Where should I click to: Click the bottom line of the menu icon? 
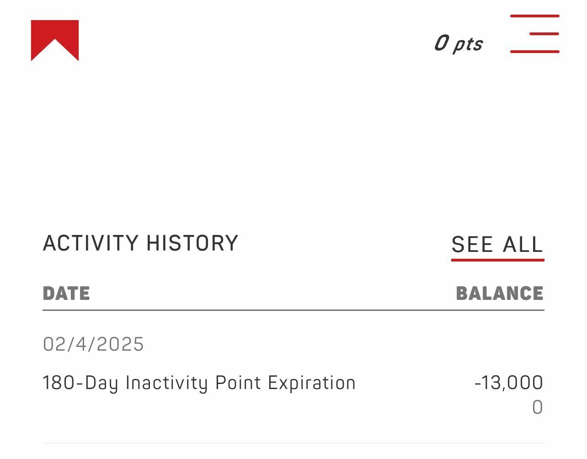[535, 52]
